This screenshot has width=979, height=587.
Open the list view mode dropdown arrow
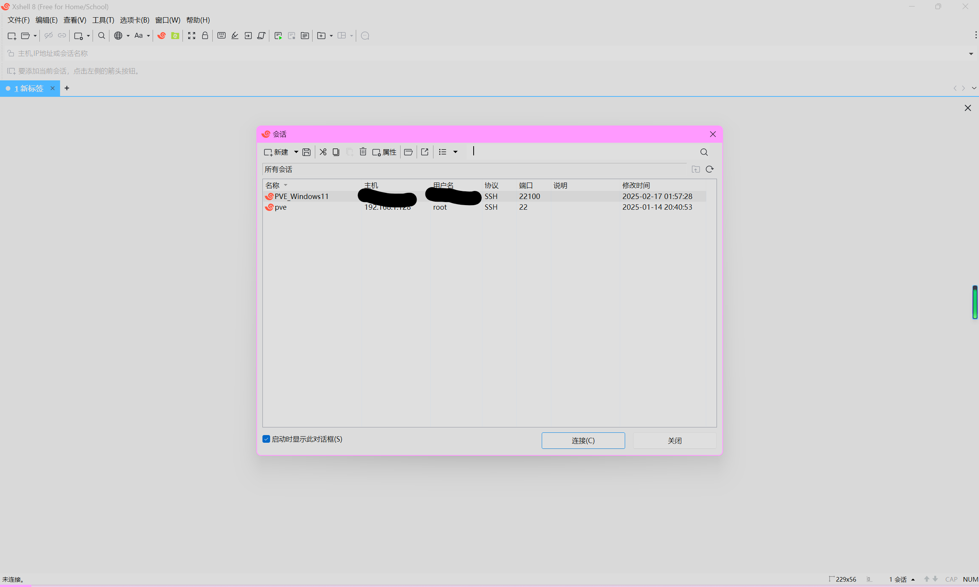[456, 152]
